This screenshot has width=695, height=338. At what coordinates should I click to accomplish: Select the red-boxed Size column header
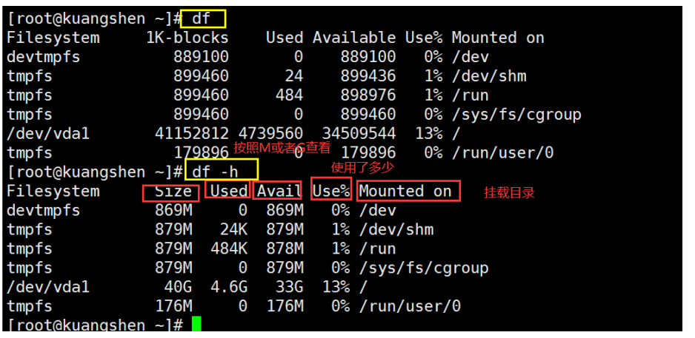tap(171, 192)
